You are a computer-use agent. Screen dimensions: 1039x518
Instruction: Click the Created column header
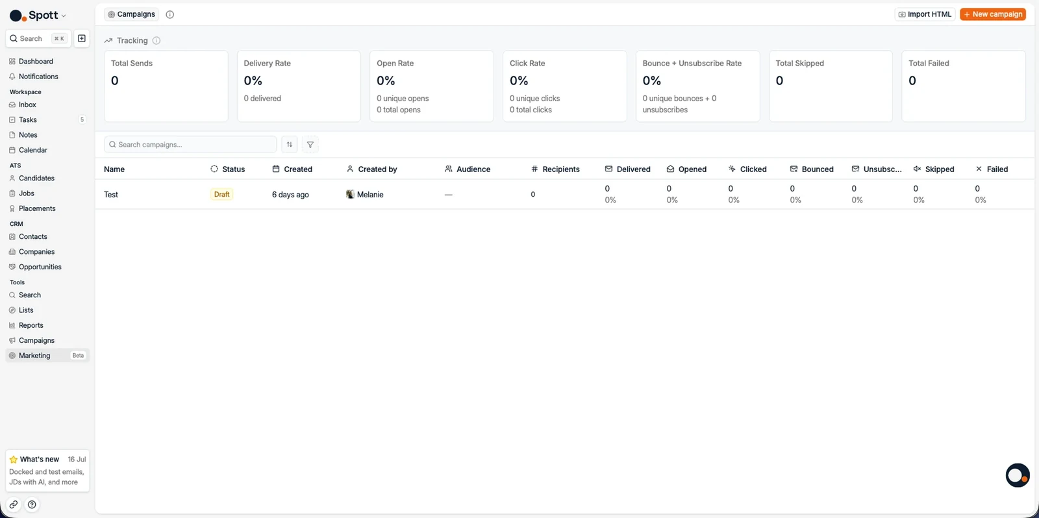click(292, 169)
